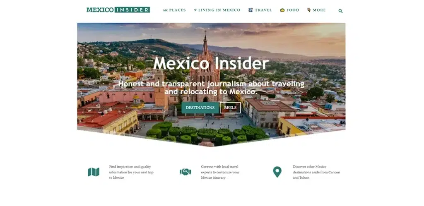Click the 'Honest and transparent journalism' tagline
424x206 pixels.
point(211,88)
